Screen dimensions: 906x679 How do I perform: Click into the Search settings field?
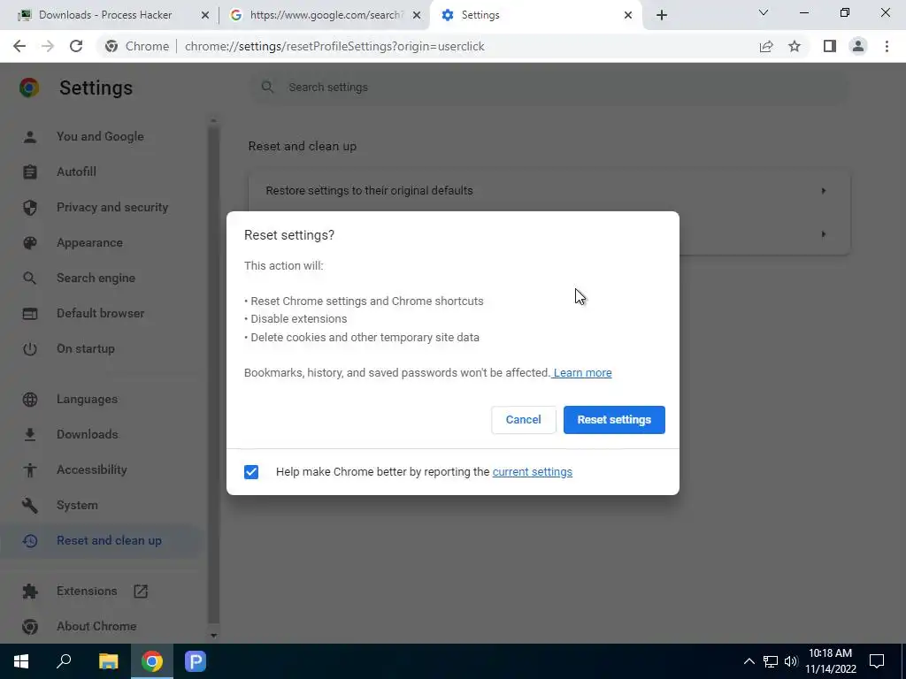549,88
